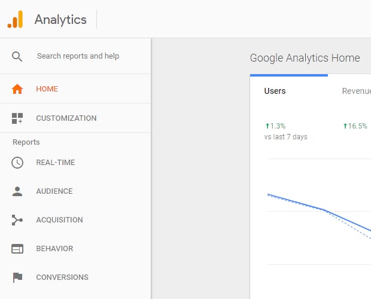Click the Conversions flag icon
This screenshot has height=299, width=371.
click(x=17, y=277)
